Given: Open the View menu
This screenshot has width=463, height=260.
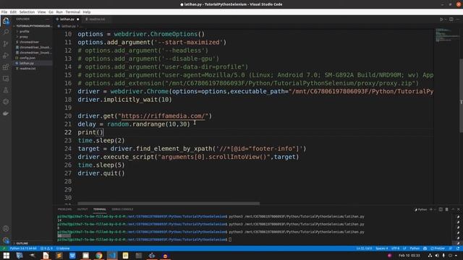Looking at the screenshot, I should pyautogui.click(x=42, y=12).
